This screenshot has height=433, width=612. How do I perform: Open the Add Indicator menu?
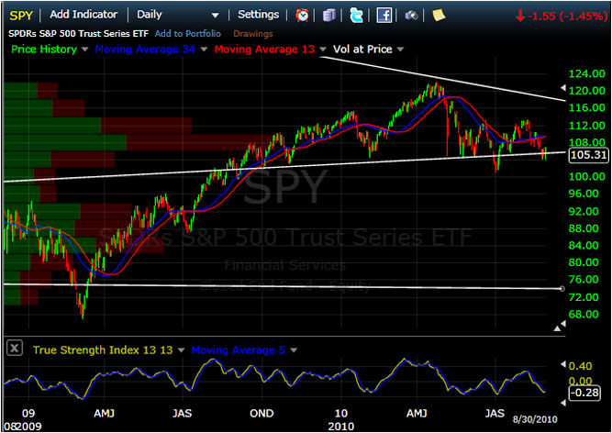(x=84, y=15)
